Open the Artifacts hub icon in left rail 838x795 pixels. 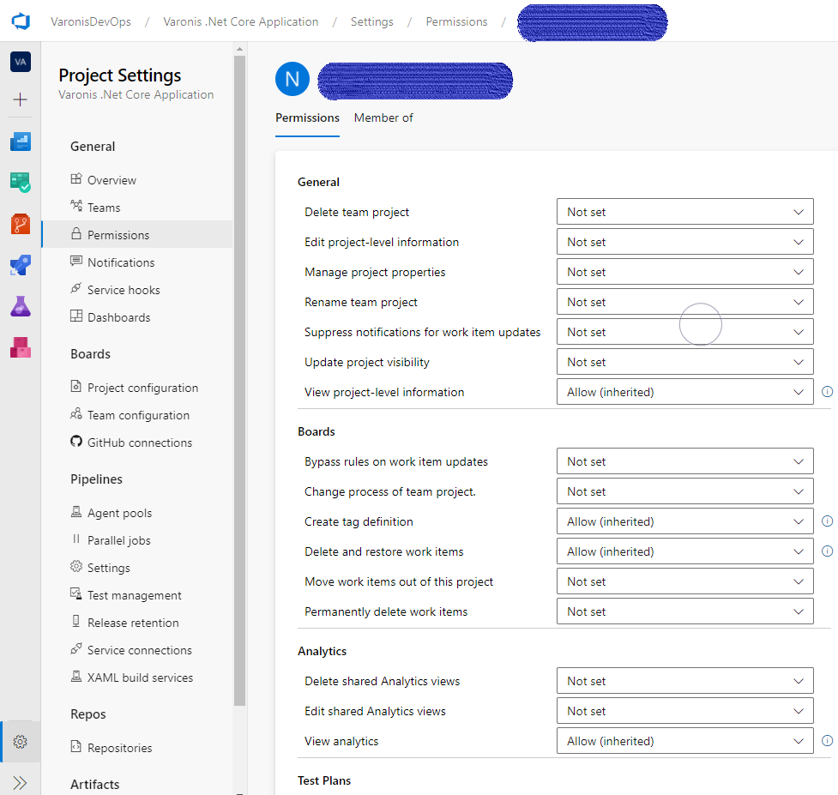[21, 347]
